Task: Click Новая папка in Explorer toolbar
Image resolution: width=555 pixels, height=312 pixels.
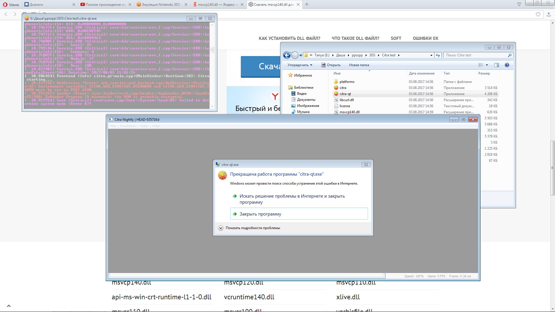Action: click(x=359, y=65)
